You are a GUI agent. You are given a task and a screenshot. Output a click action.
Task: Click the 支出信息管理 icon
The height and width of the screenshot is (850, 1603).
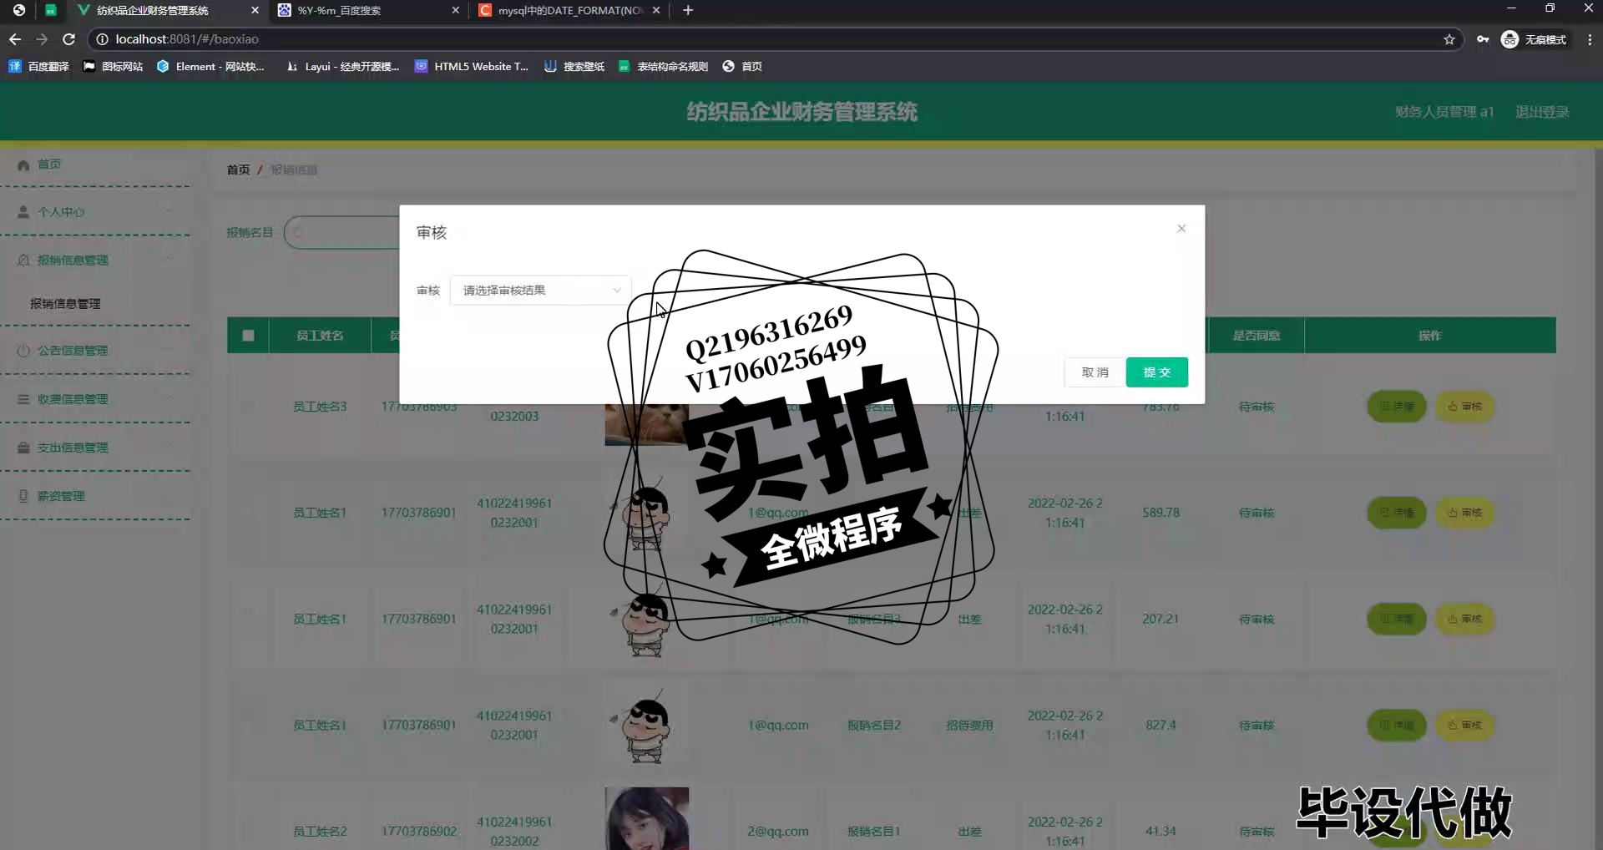click(23, 448)
